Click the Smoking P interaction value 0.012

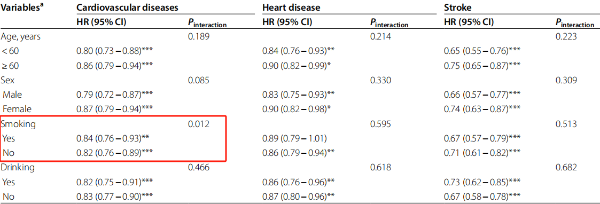pos(199,123)
